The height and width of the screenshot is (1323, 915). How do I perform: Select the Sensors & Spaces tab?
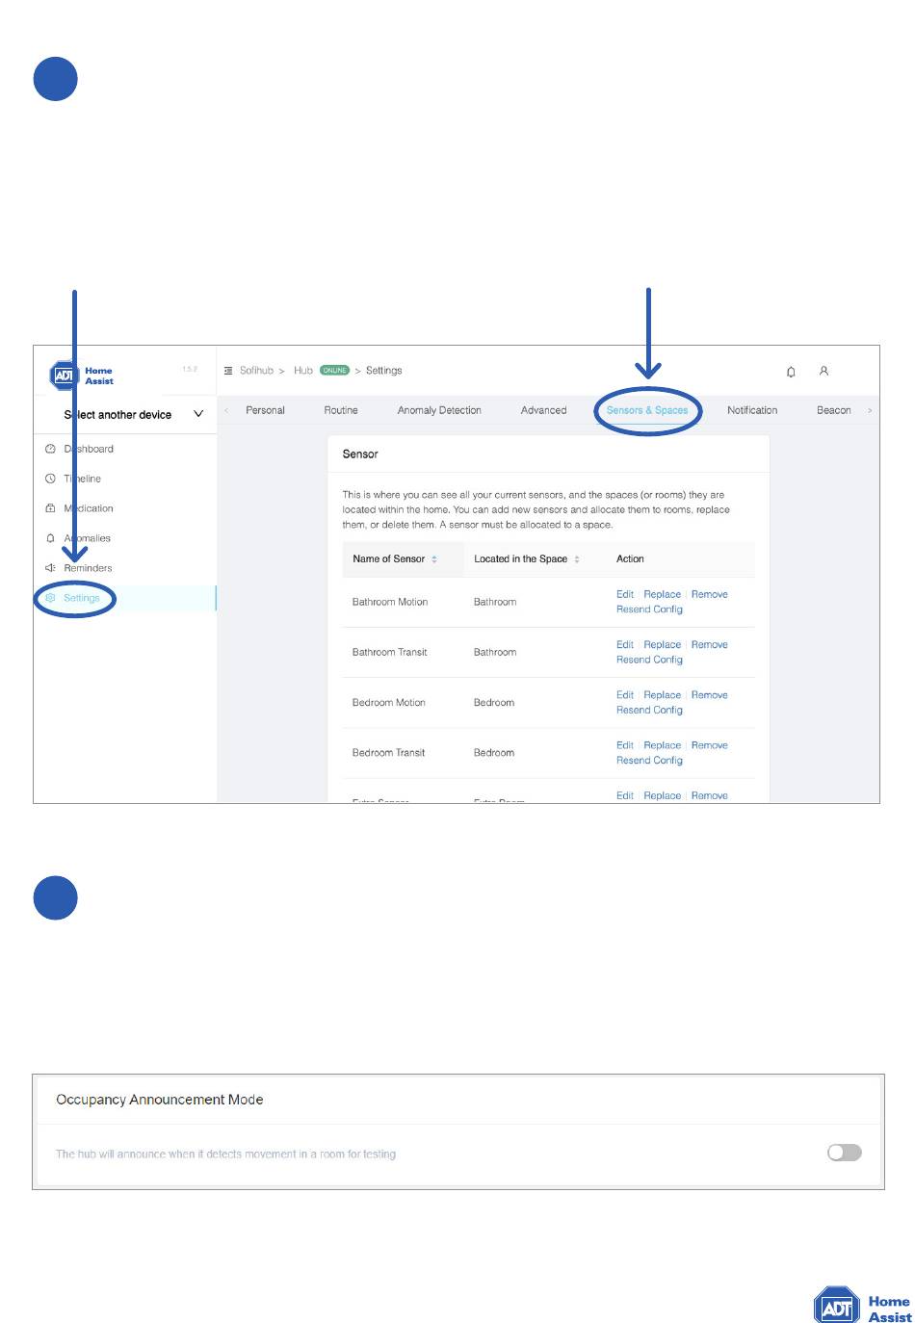coord(647,410)
